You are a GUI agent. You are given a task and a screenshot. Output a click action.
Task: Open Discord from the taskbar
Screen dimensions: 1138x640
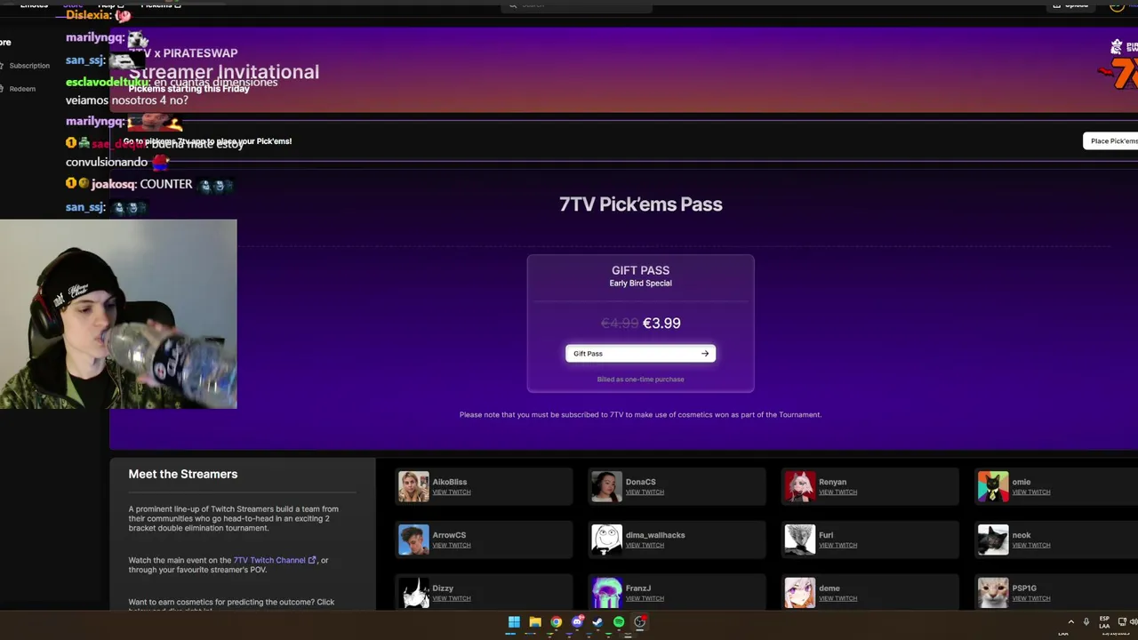coord(577,622)
